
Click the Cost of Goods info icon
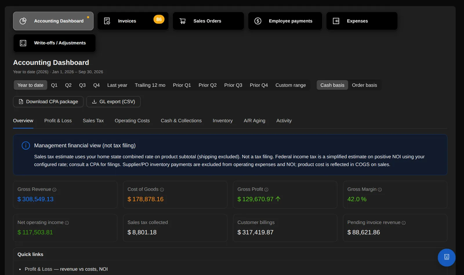(162, 189)
